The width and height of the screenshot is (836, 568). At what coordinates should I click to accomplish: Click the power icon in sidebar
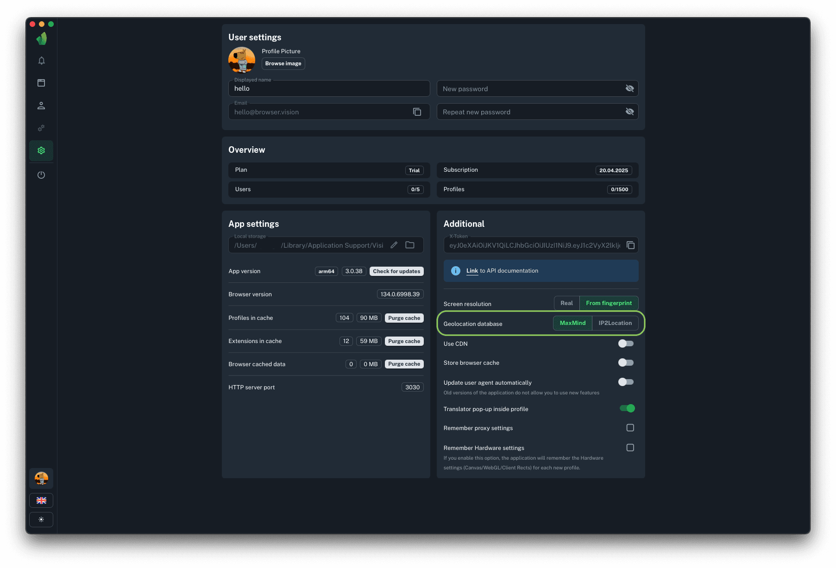[41, 175]
